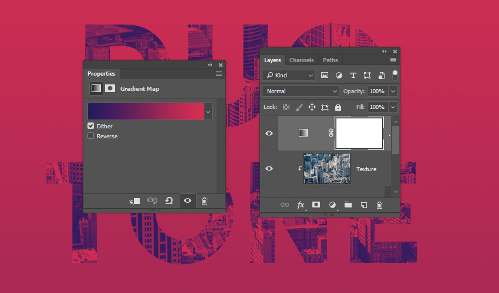Switch to the Paths tab
The width and height of the screenshot is (499, 293).
pos(330,60)
